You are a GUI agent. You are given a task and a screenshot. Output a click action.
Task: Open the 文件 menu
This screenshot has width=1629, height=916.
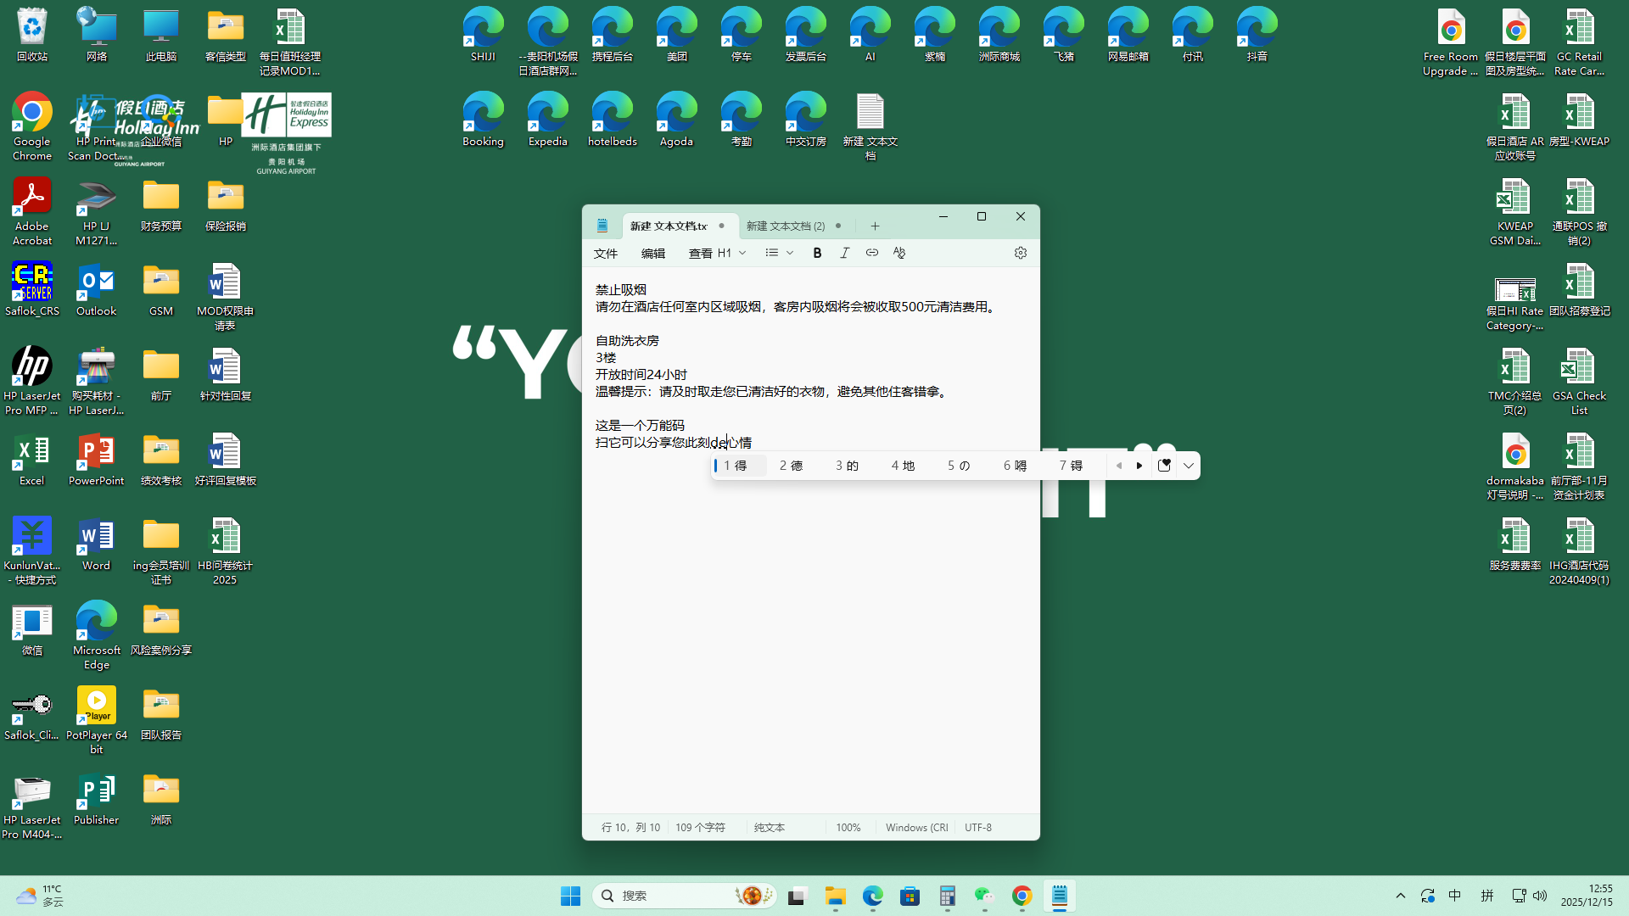tap(606, 254)
